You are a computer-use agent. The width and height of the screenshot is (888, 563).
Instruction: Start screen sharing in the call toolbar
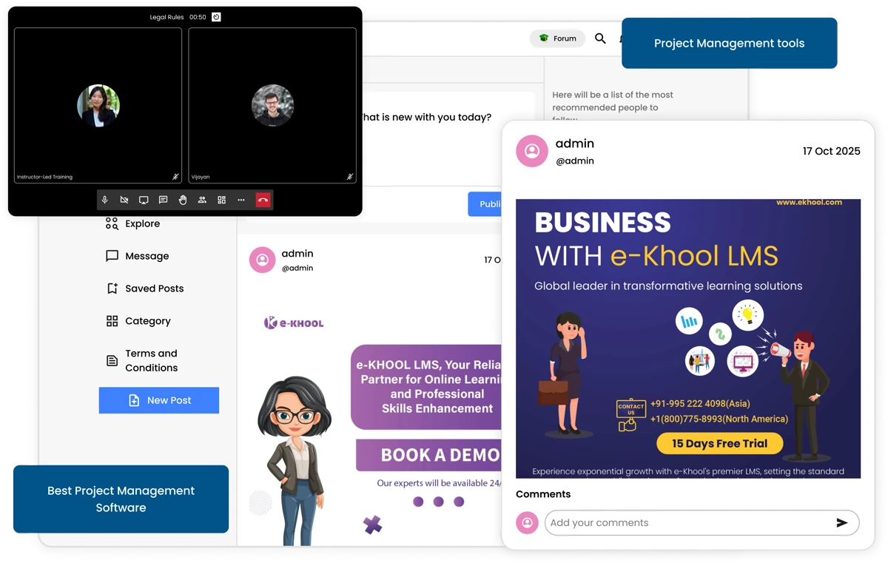[144, 200]
